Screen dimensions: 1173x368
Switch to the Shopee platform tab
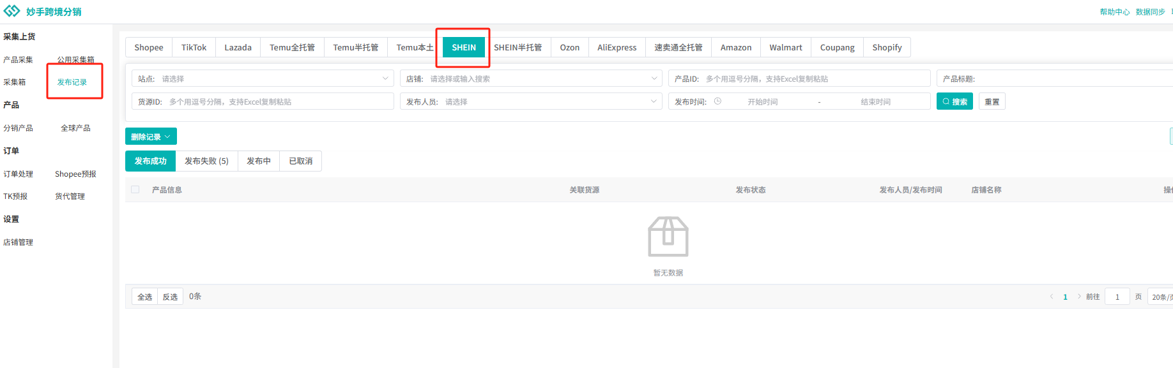click(149, 47)
